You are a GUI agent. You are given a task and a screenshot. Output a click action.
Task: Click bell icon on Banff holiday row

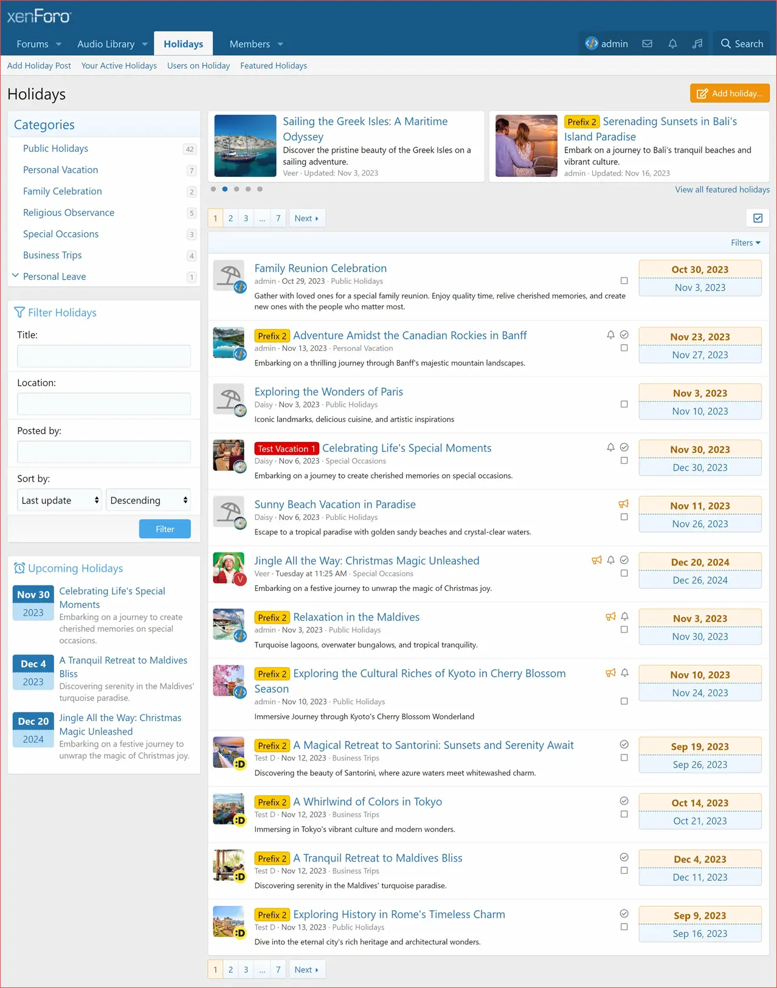610,335
